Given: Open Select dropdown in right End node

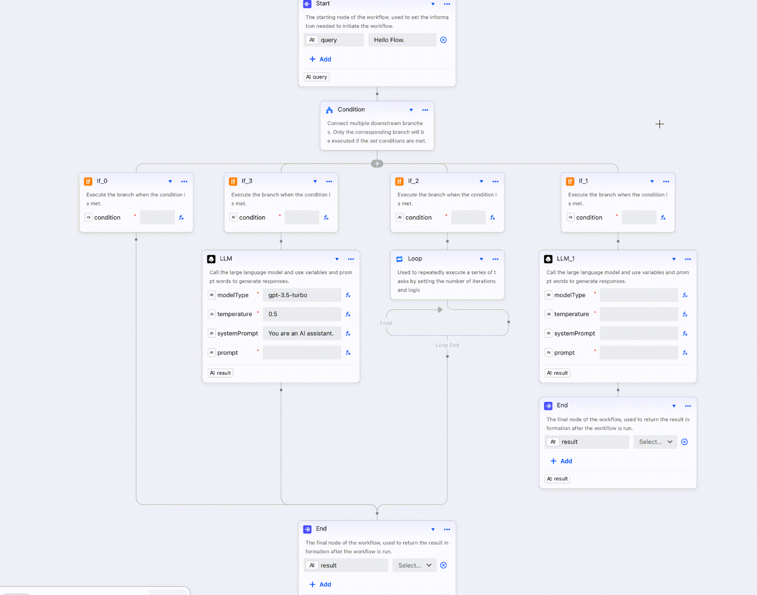Looking at the screenshot, I should tap(655, 442).
